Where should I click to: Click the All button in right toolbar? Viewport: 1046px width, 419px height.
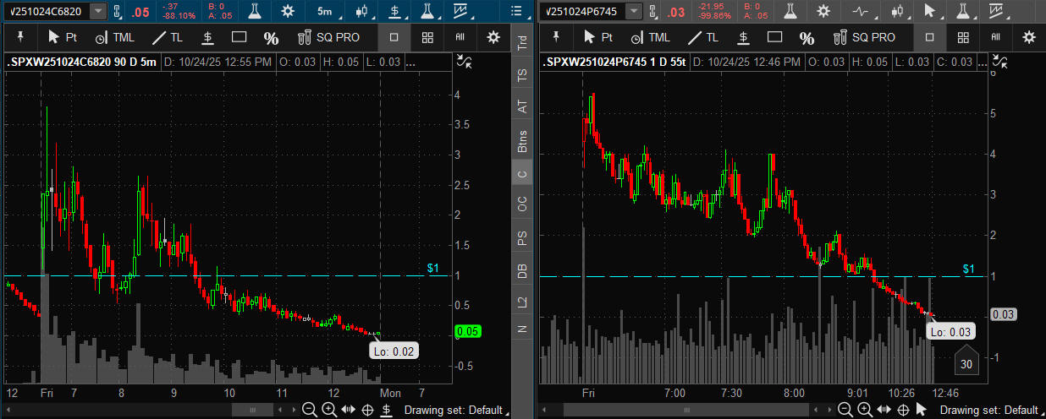(995, 37)
